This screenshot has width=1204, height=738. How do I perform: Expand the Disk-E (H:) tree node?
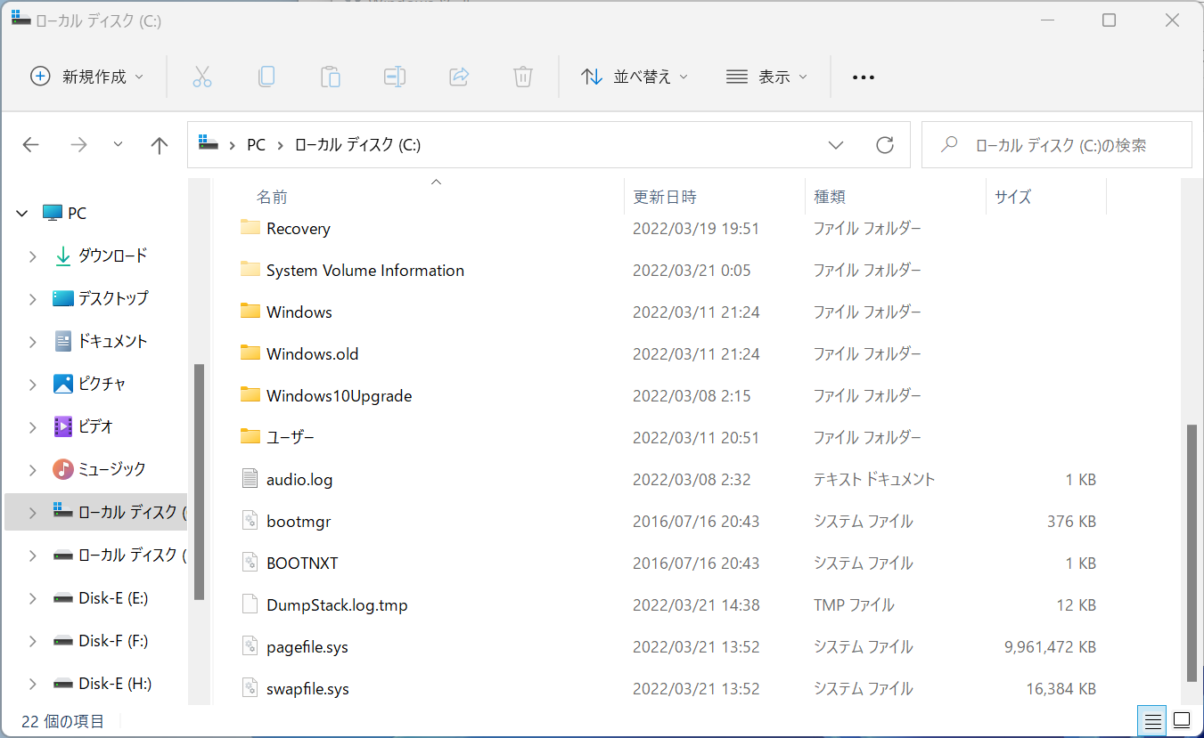pos(32,684)
